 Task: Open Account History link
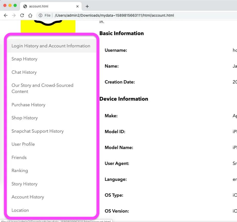(x=28, y=197)
